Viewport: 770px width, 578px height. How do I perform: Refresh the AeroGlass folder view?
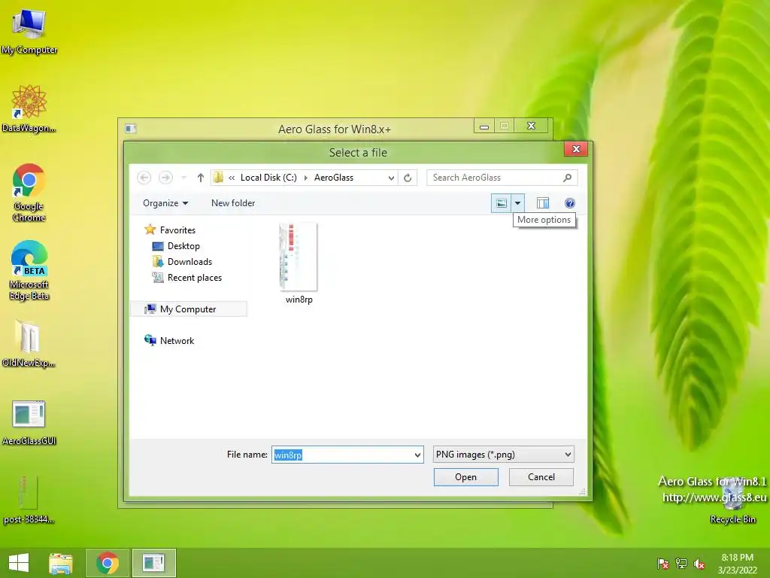(x=408, y=178)
